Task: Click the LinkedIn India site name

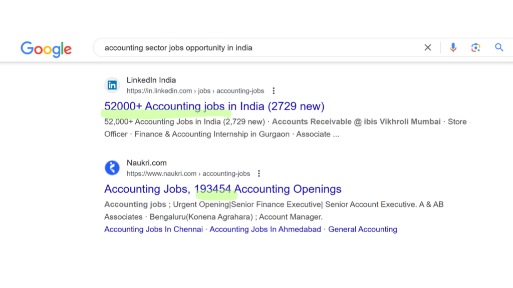Action: (151, 80)
